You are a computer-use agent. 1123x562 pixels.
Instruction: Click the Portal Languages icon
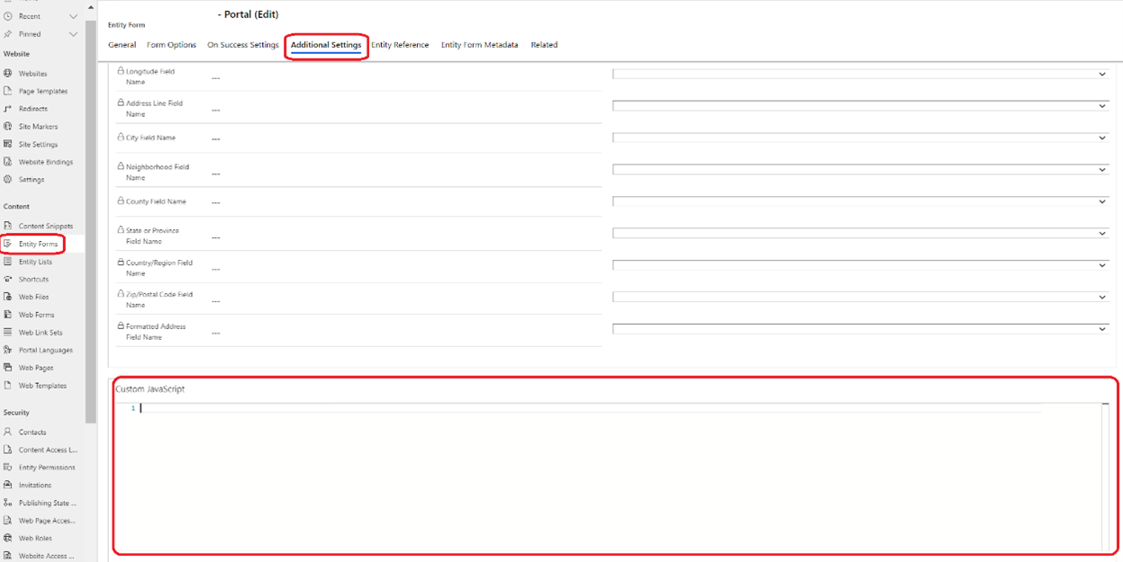coord(8,350)
